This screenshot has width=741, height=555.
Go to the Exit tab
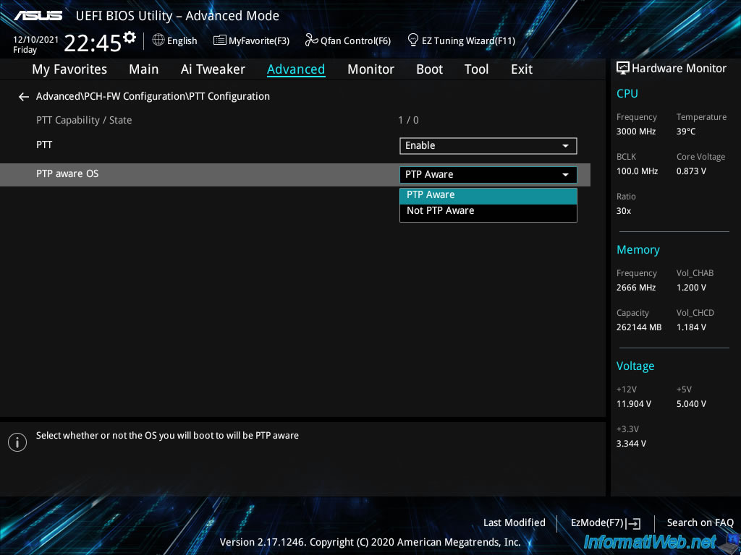click(x=522, y=69)
